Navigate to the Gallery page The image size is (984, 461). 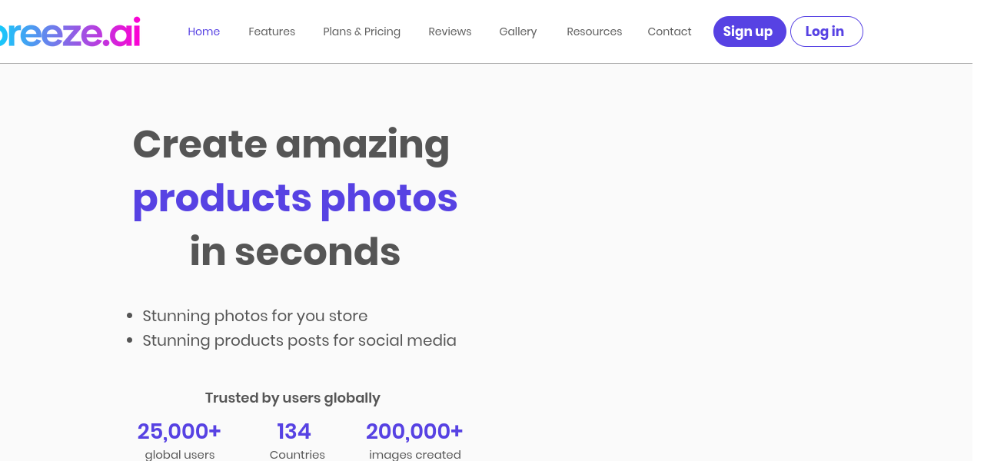tap(517, 32)
